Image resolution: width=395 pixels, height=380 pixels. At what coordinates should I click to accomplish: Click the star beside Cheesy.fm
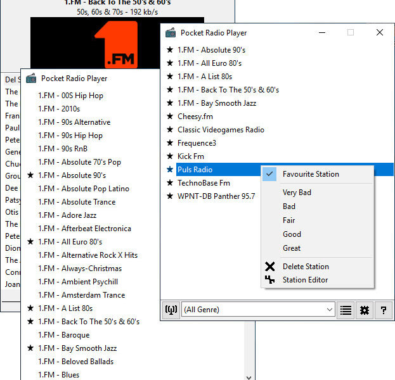click(170, 117)
